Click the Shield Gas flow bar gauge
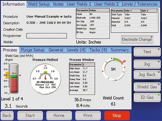The width and height of the screenshot is (162, 121). click(14, 78)
